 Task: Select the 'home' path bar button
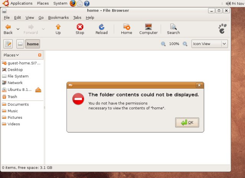(33, 44)
